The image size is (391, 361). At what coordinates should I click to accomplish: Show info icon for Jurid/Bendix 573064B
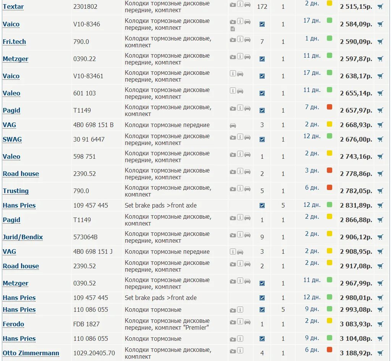tap(240, 235)
